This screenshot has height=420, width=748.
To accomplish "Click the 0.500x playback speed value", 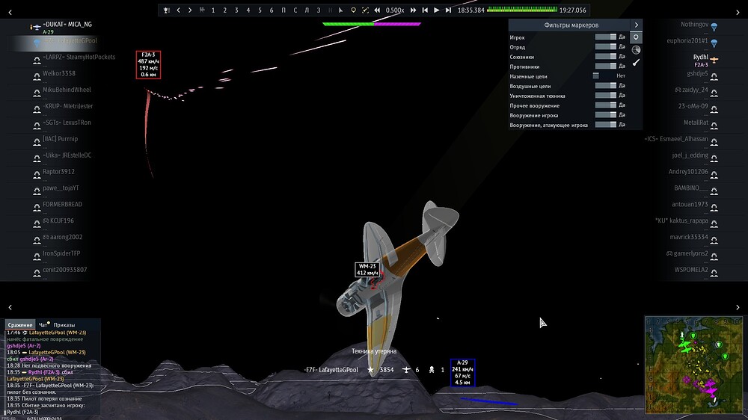I will tap(394, 10).
